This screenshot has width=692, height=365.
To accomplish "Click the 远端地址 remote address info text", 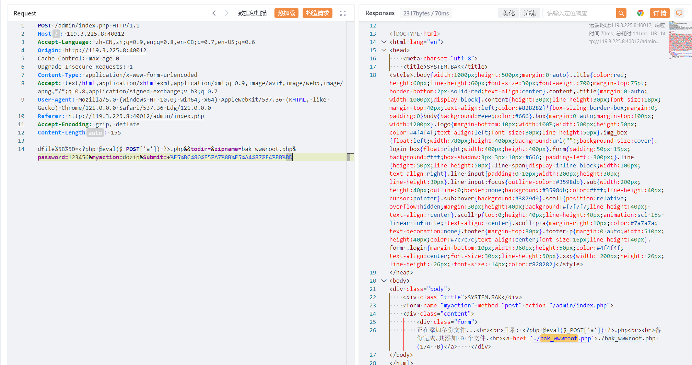I will click(x=627, y=33).
